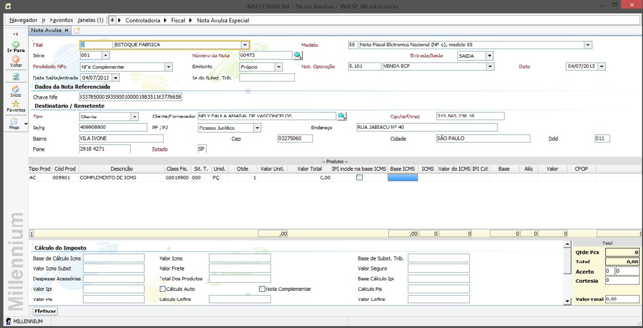Click the Cep field 03275060
Viewport: 643px width, 328px height.
click(x=295, y=138)
